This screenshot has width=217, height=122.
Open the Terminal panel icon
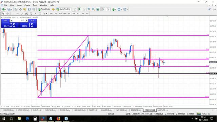click(x=29, y=9)
